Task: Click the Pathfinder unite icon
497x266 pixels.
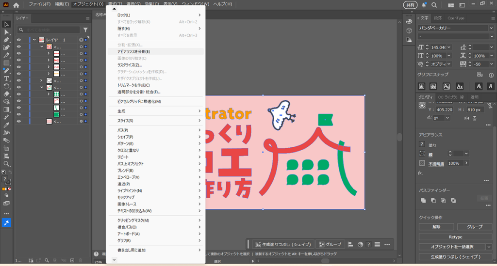Action: (x=423, y=200)
